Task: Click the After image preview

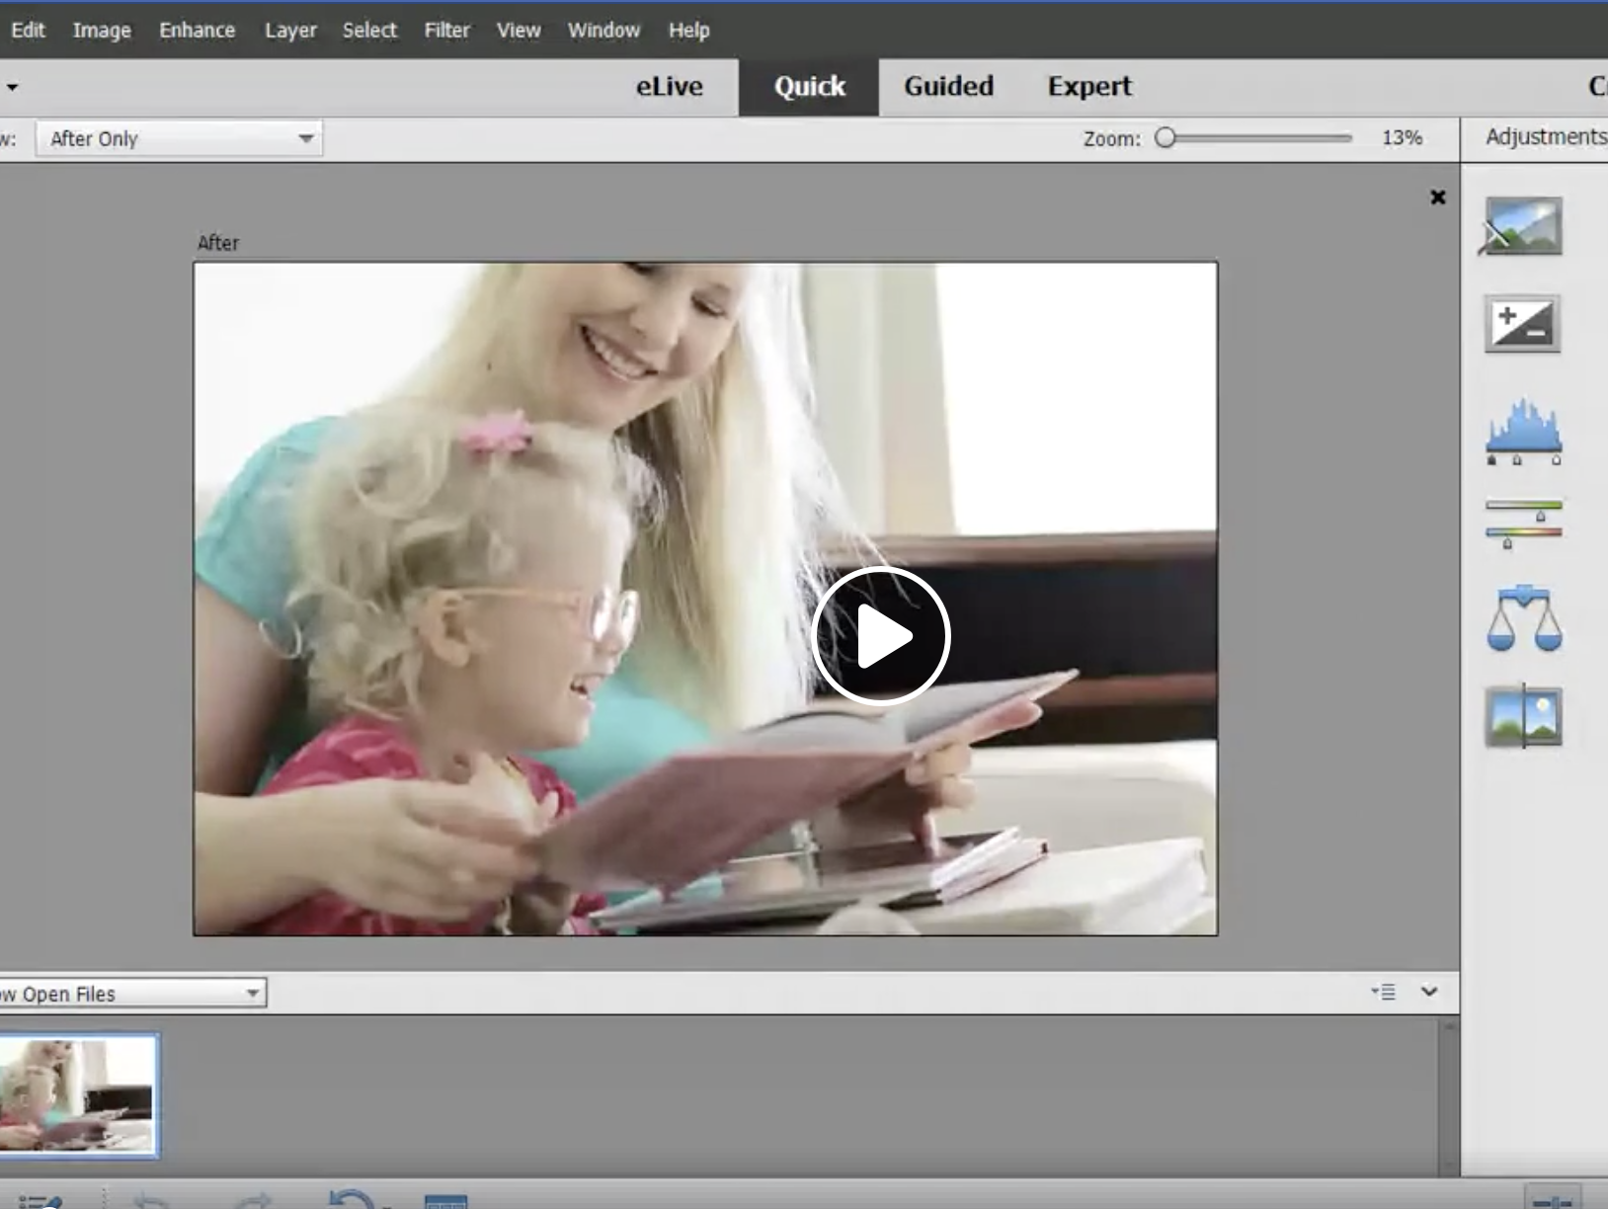Action: (705, 599)
